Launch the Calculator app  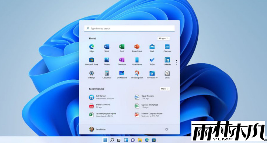coord(107,75)
